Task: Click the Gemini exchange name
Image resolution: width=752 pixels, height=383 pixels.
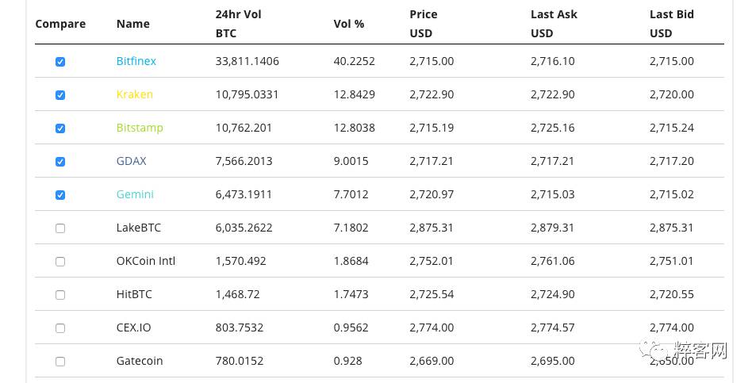Action: (135, 194)
